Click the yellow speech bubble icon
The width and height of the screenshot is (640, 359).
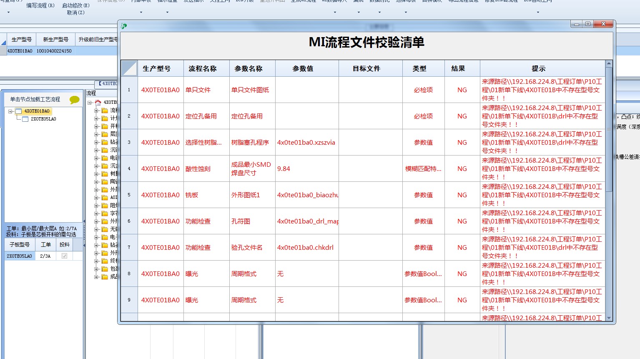(75, 100)
